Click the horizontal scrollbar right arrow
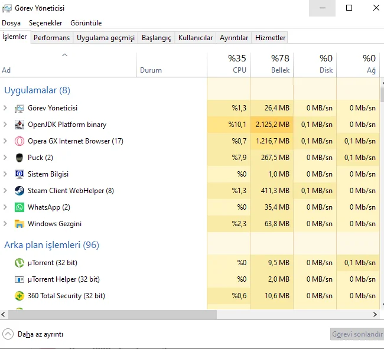This screenshot has height=349, width=384. (375, 315)
